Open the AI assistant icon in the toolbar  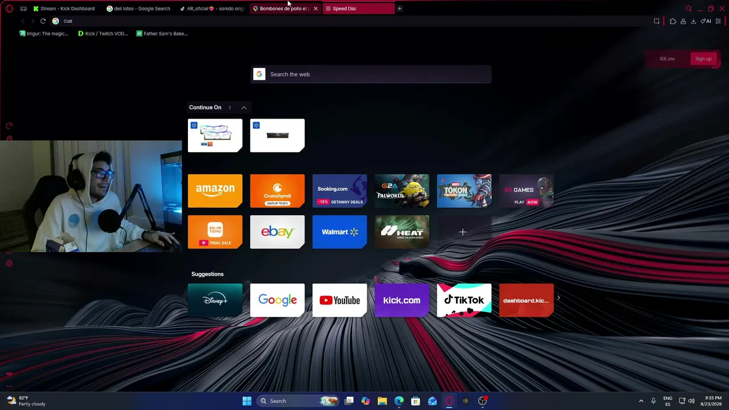(706, 21)
